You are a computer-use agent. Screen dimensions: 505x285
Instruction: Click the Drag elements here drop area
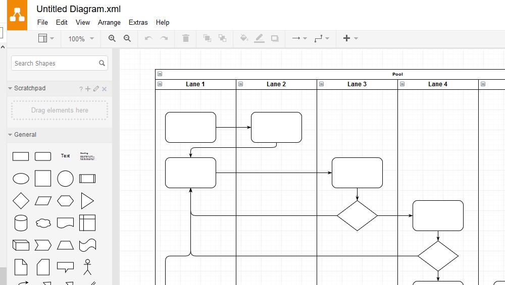[x=60, y=110]
